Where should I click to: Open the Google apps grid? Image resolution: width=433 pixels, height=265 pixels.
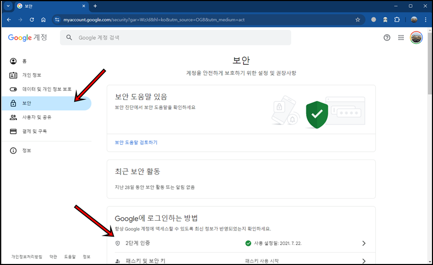tap(401, 38)
